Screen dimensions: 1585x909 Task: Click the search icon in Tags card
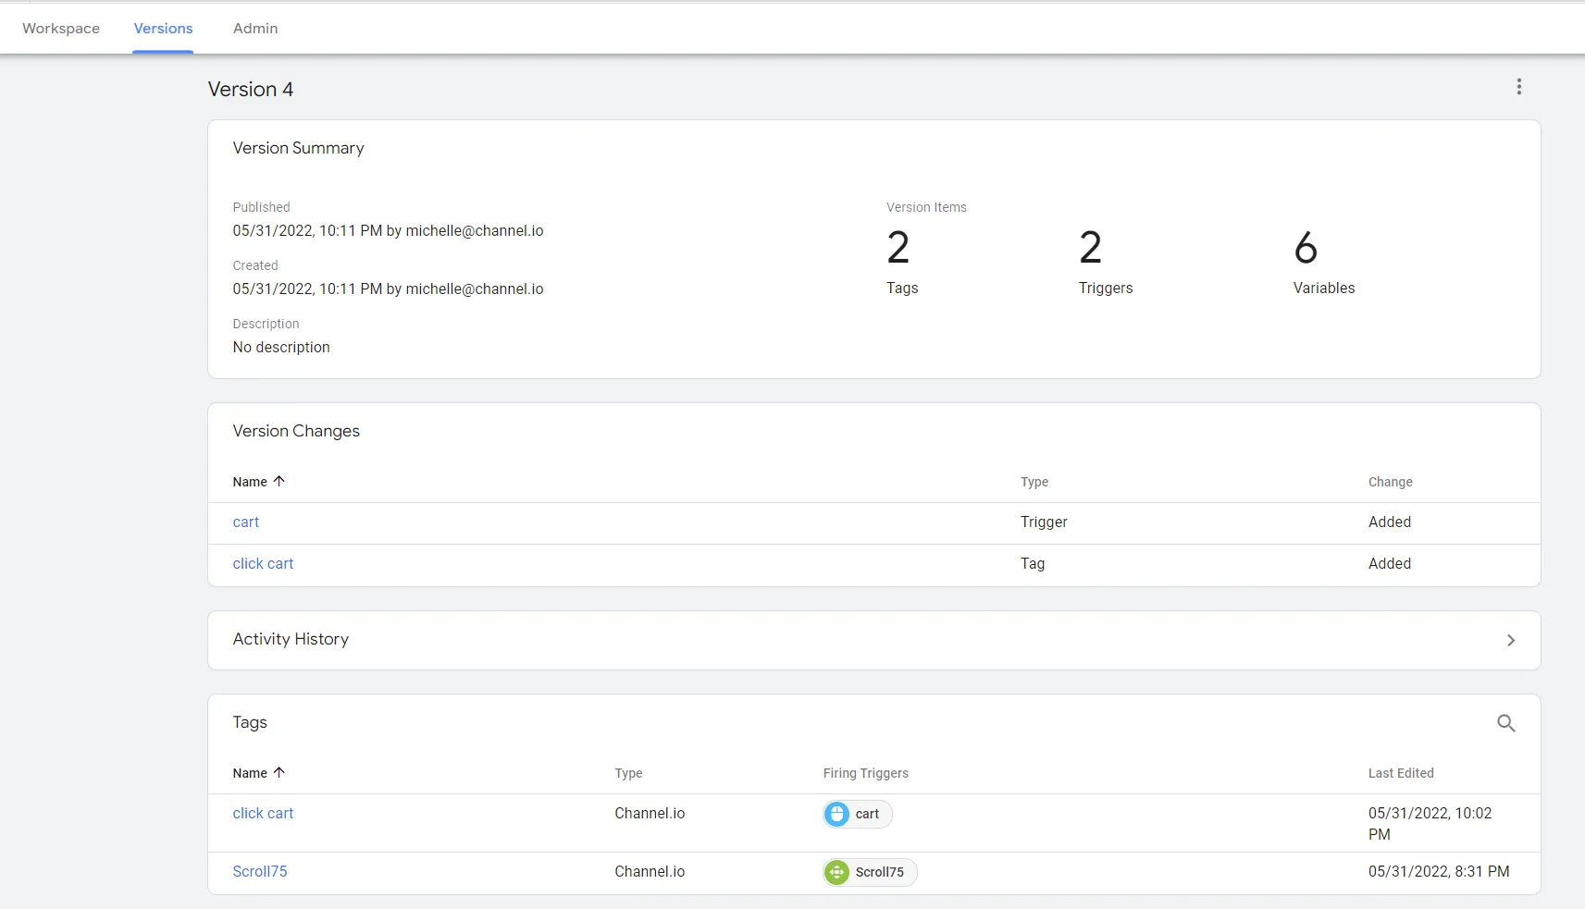point(1505,723)
